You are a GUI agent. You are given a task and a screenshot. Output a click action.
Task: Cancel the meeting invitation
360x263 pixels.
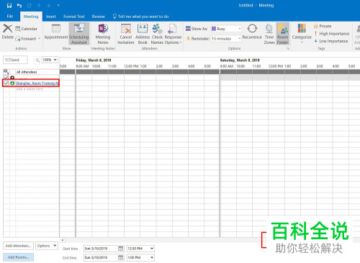[126, 34]
